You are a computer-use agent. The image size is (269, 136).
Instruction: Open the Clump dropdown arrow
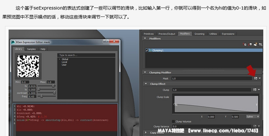tap(259, 90)
